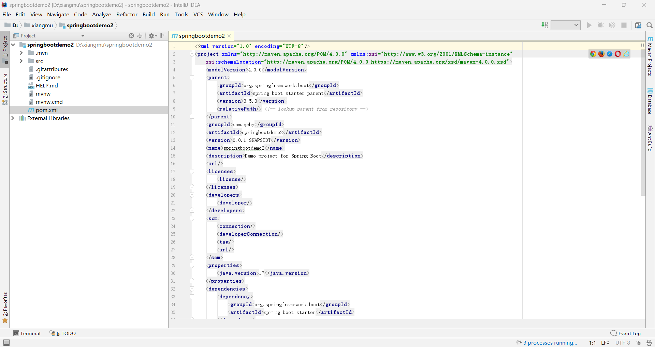The image size is (655, 347).
Task: Open the 6: TODO tool window
Action: tap(63, 333)
